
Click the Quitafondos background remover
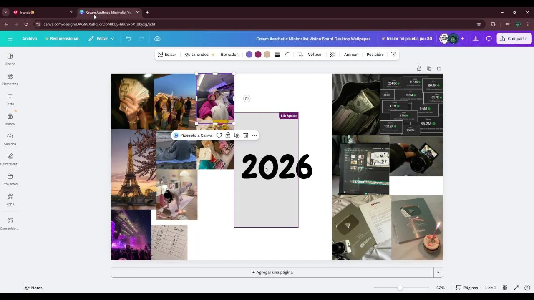pos(200,55)
